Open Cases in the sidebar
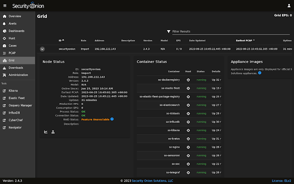 pyautogui.click(x=17, y=46)
